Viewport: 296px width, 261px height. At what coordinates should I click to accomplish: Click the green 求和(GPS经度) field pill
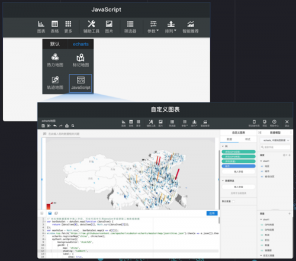point(239,152)
